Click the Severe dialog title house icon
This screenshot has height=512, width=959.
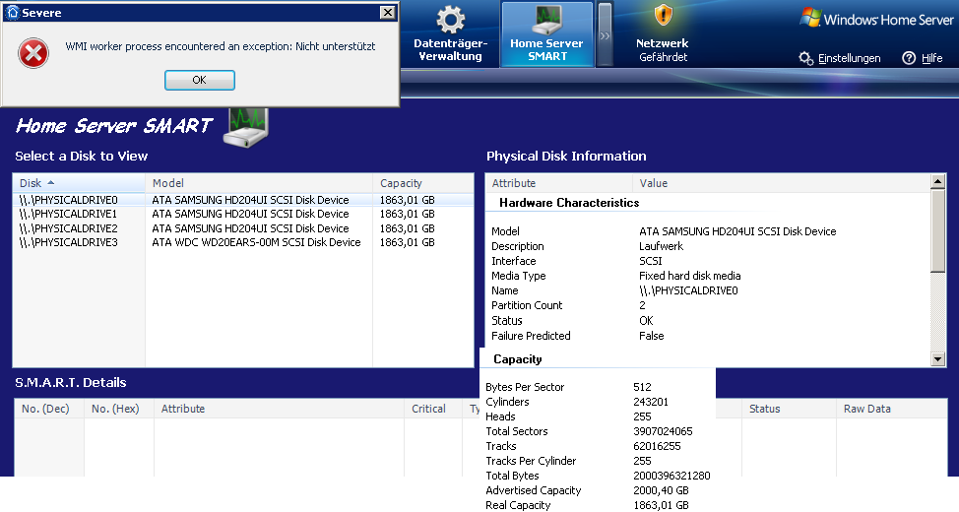[12, 12]
